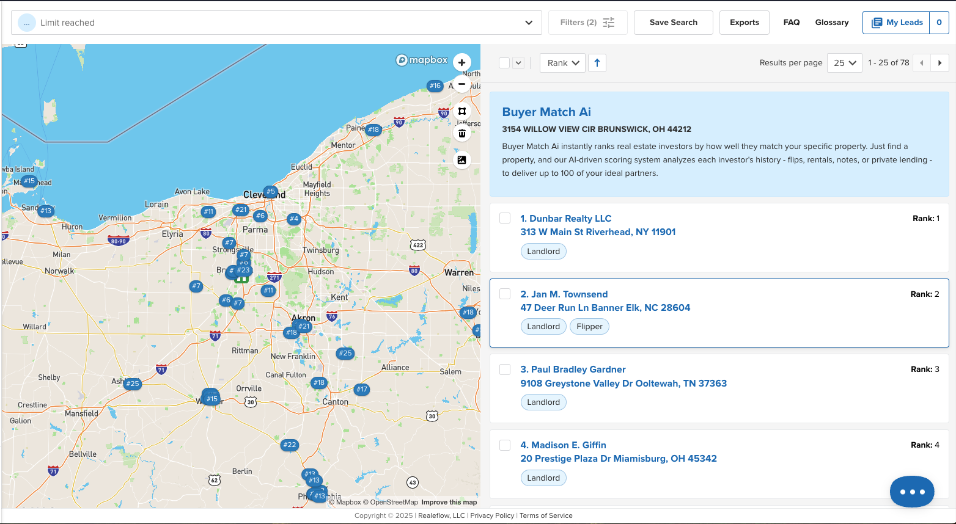Select map marker #5 at Cleveland
The height and width of the screenshot is (524, 956).
(270, 192)
